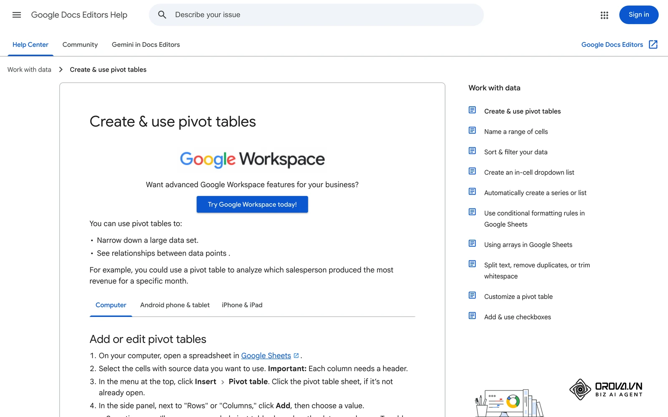Click article icon beside Using arrays in Google Sheets

[472, 244]
